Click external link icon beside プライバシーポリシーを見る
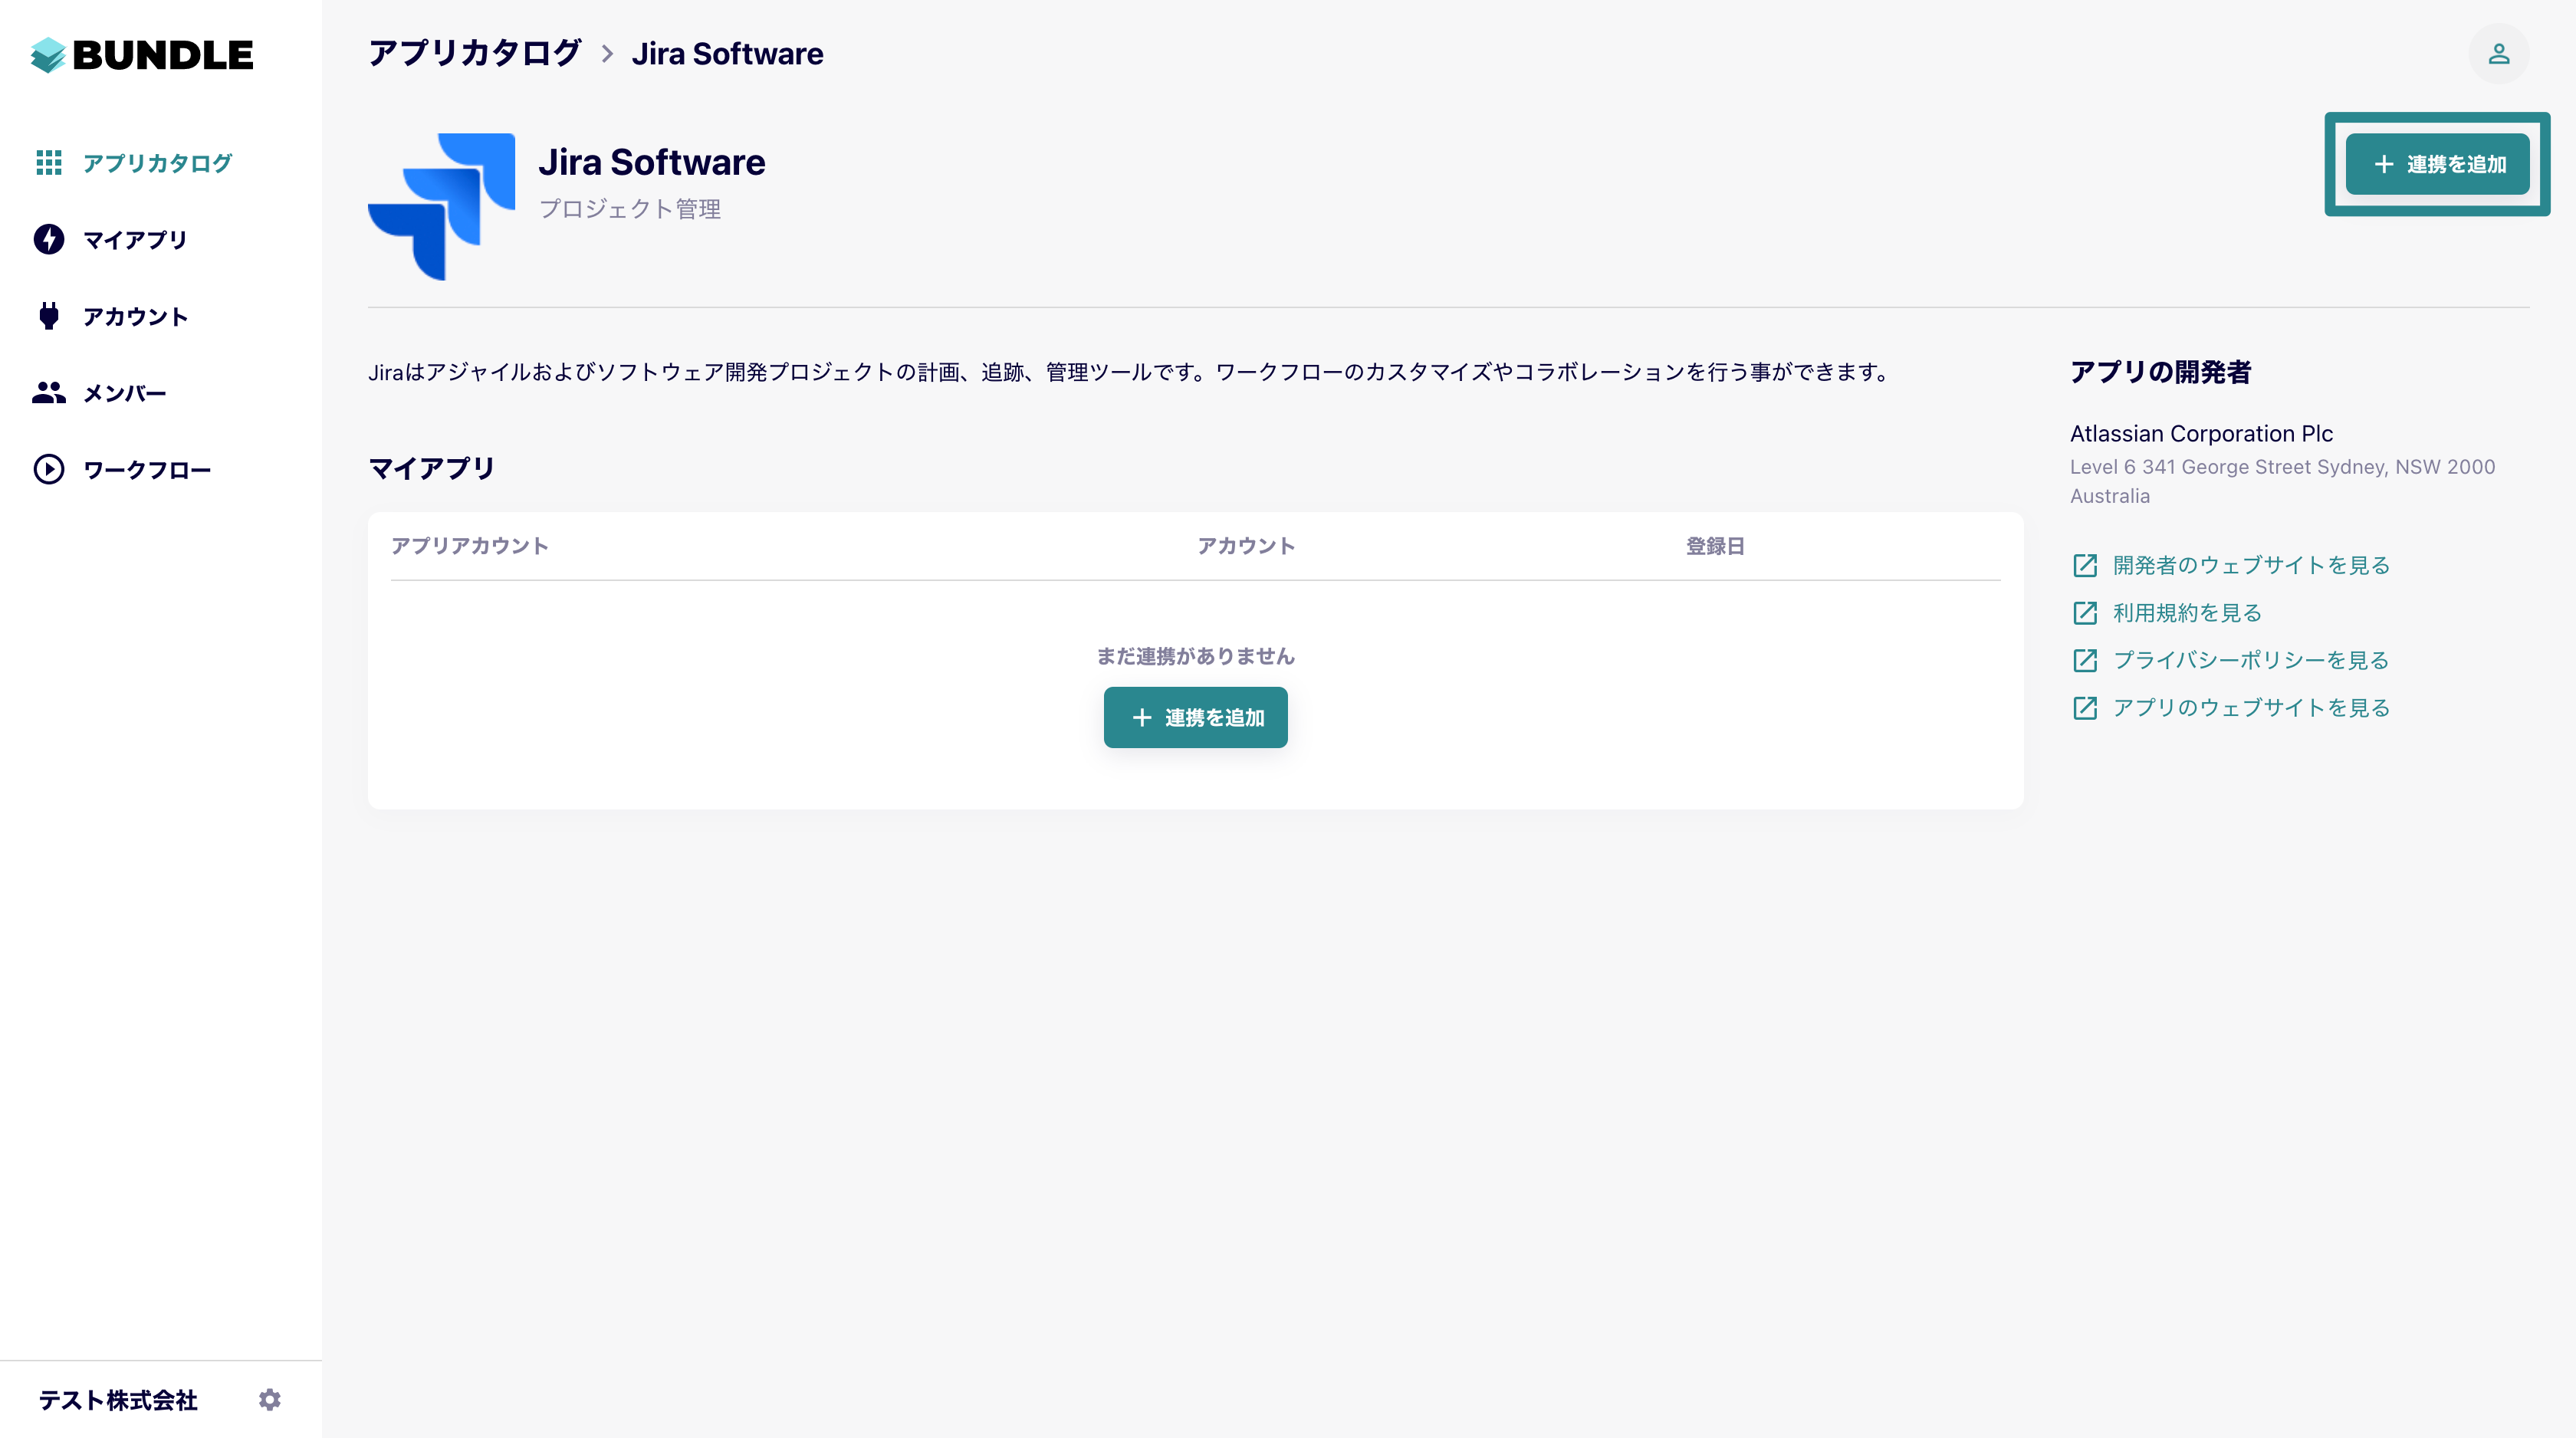The width and height of the screenshot is (2576, 1438). [x=2085, y=660]
